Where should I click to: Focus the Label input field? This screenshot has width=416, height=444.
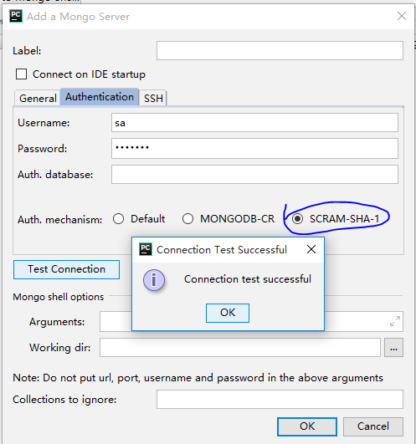coord(280,51)
